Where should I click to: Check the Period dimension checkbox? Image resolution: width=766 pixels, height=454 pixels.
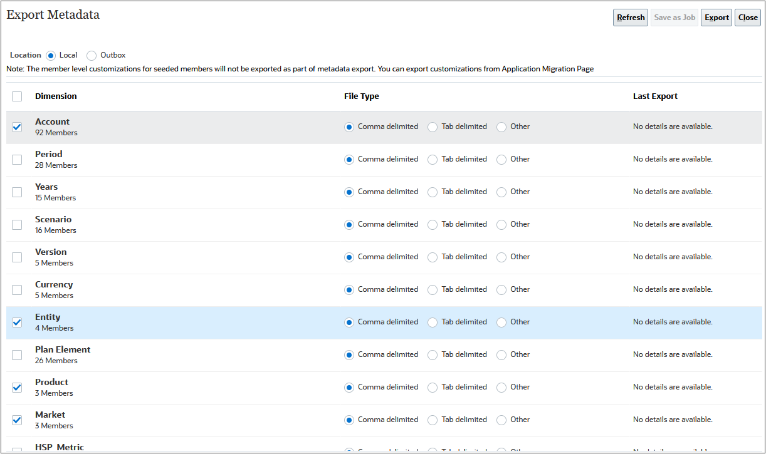pos(16,159)
